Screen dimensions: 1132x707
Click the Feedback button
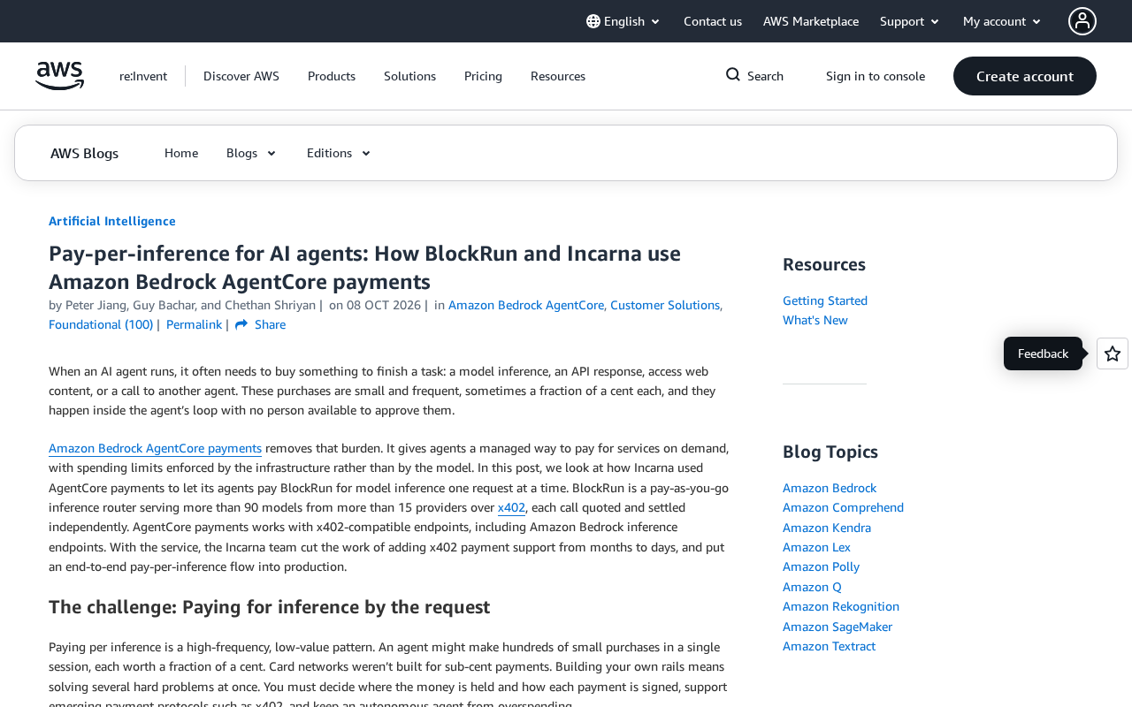(1043, 353)
